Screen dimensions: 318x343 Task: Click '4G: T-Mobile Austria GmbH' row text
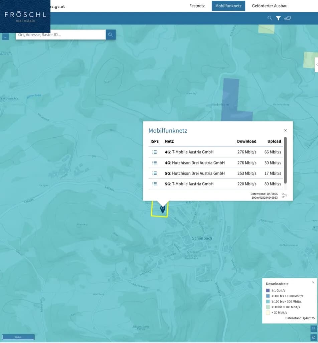point(189,152)
